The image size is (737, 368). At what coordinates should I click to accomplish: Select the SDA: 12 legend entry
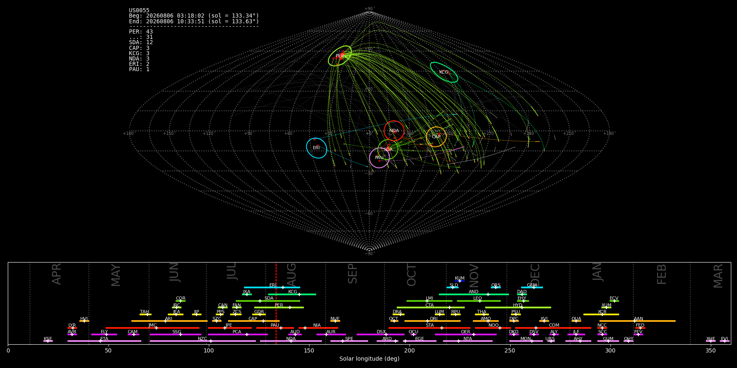tap(141, 42)
